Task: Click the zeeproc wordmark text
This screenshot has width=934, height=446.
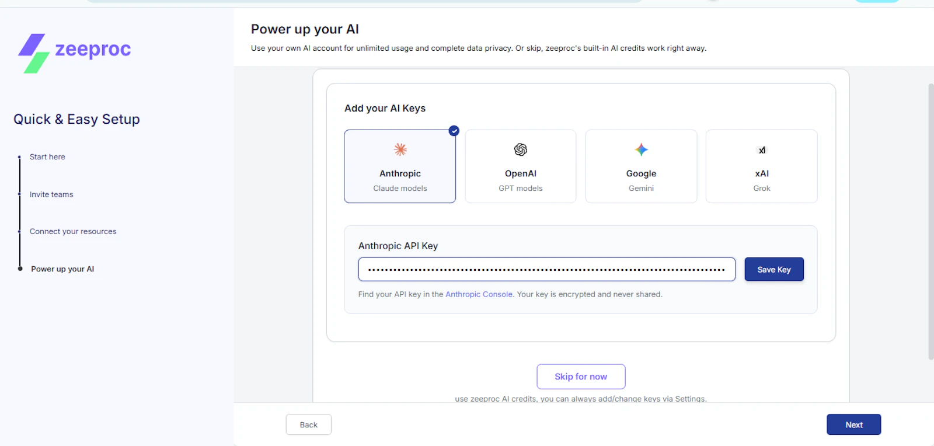Action: click(93, 50)
